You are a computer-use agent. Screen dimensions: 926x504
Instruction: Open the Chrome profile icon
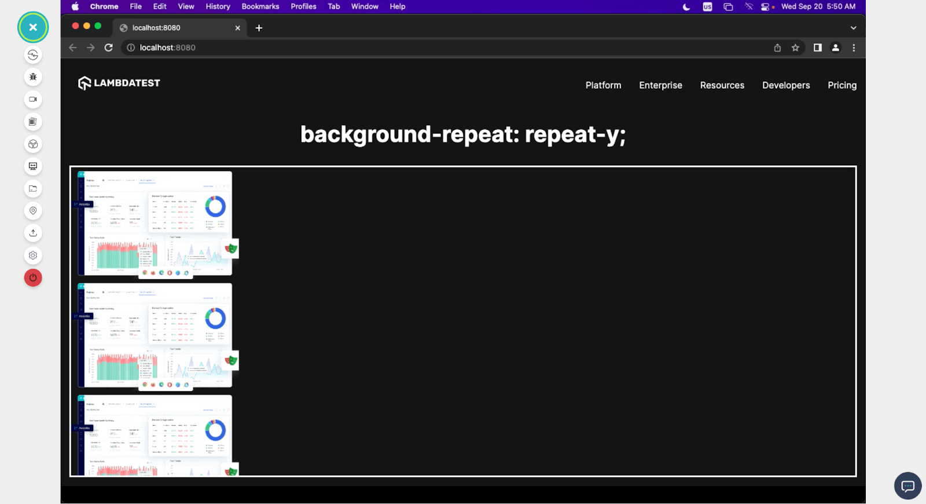836,48
